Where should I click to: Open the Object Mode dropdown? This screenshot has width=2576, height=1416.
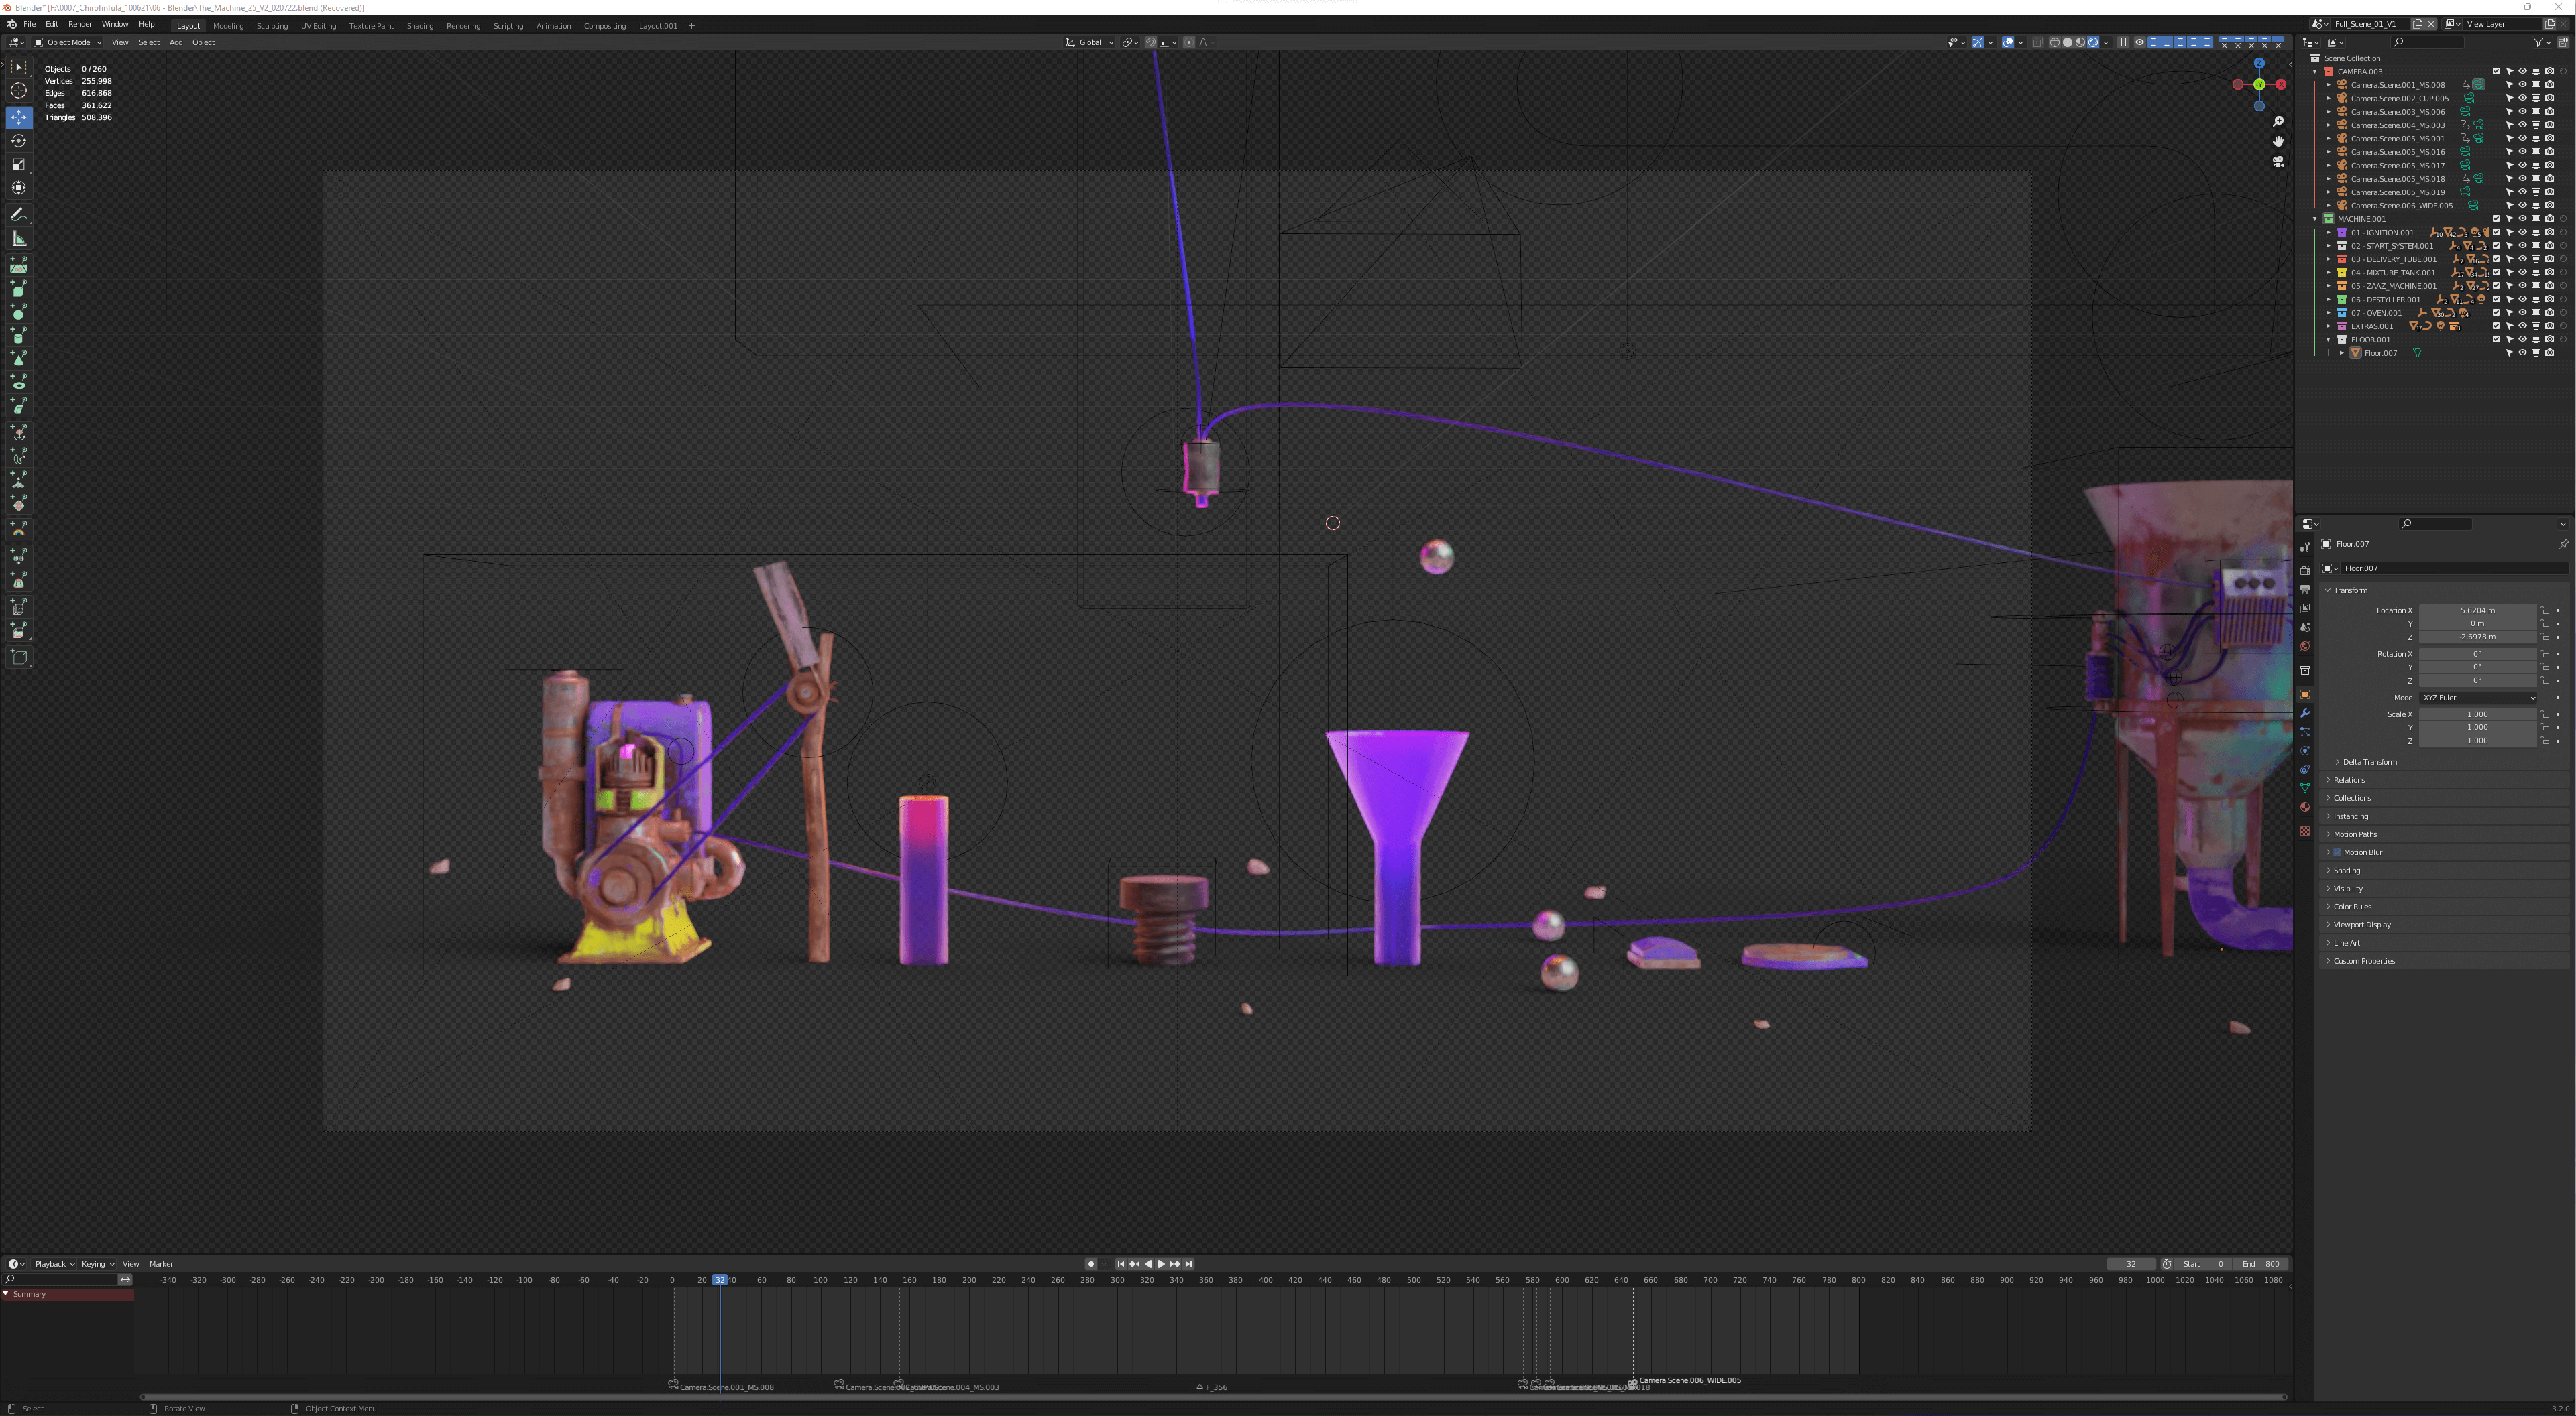point(68,42)
